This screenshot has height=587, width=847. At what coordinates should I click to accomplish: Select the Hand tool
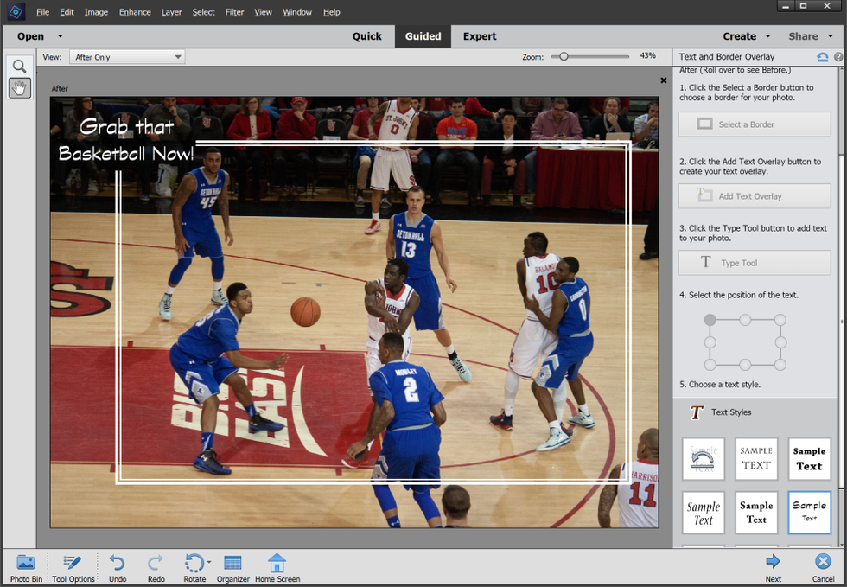click(x=19, y=87)
